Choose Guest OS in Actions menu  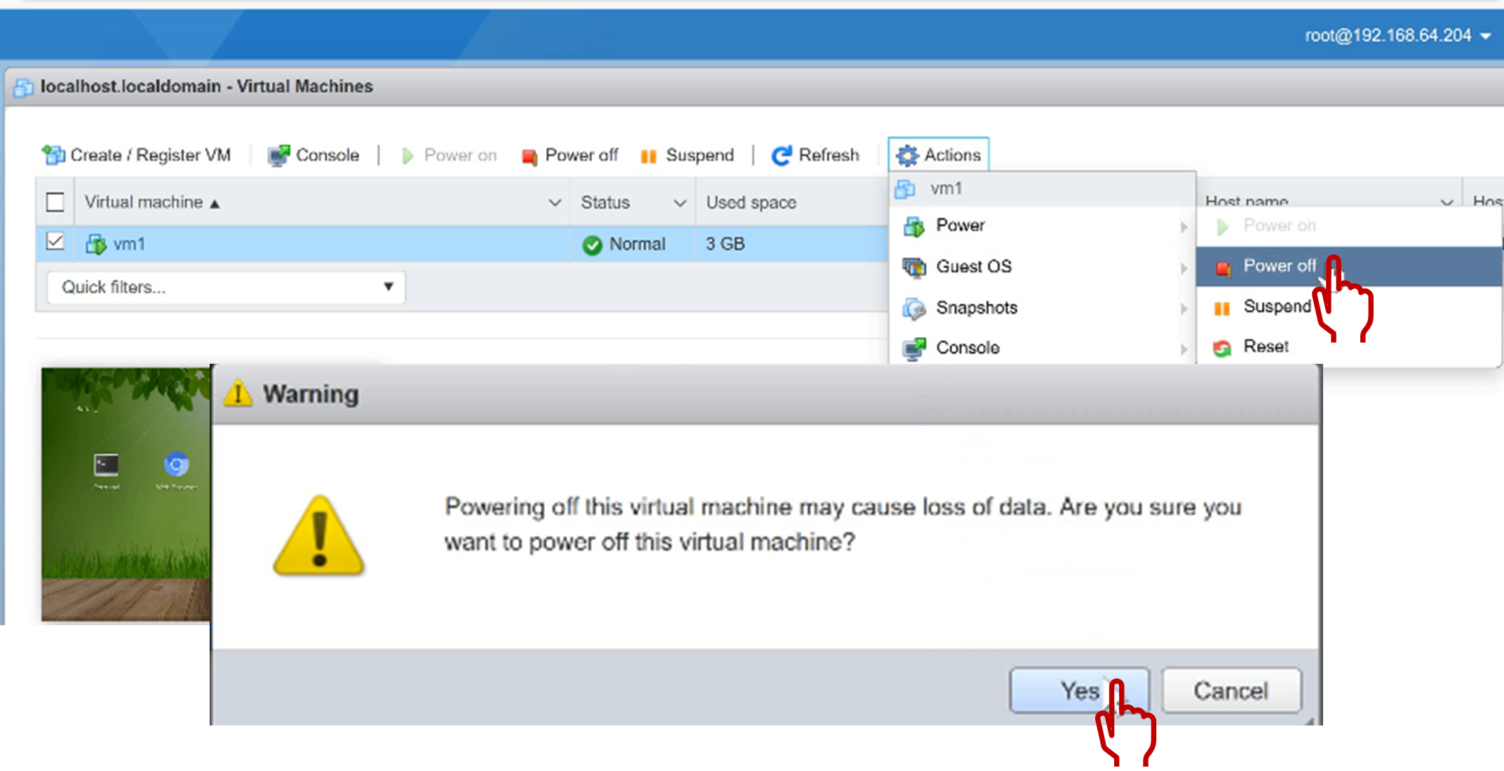tap(1042, 267)
